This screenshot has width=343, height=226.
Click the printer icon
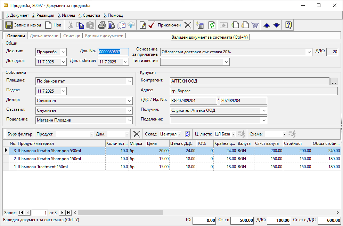(x=102, y=25)
